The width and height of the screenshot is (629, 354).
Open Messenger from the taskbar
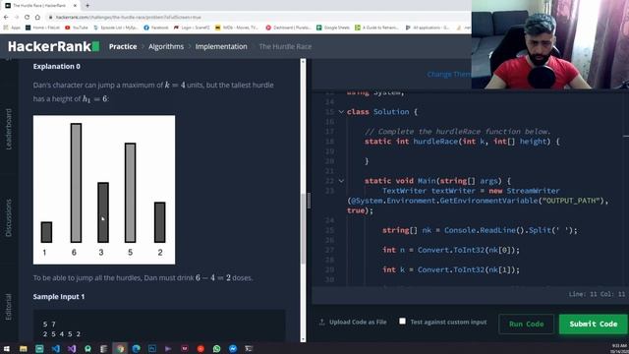(233, 348)
